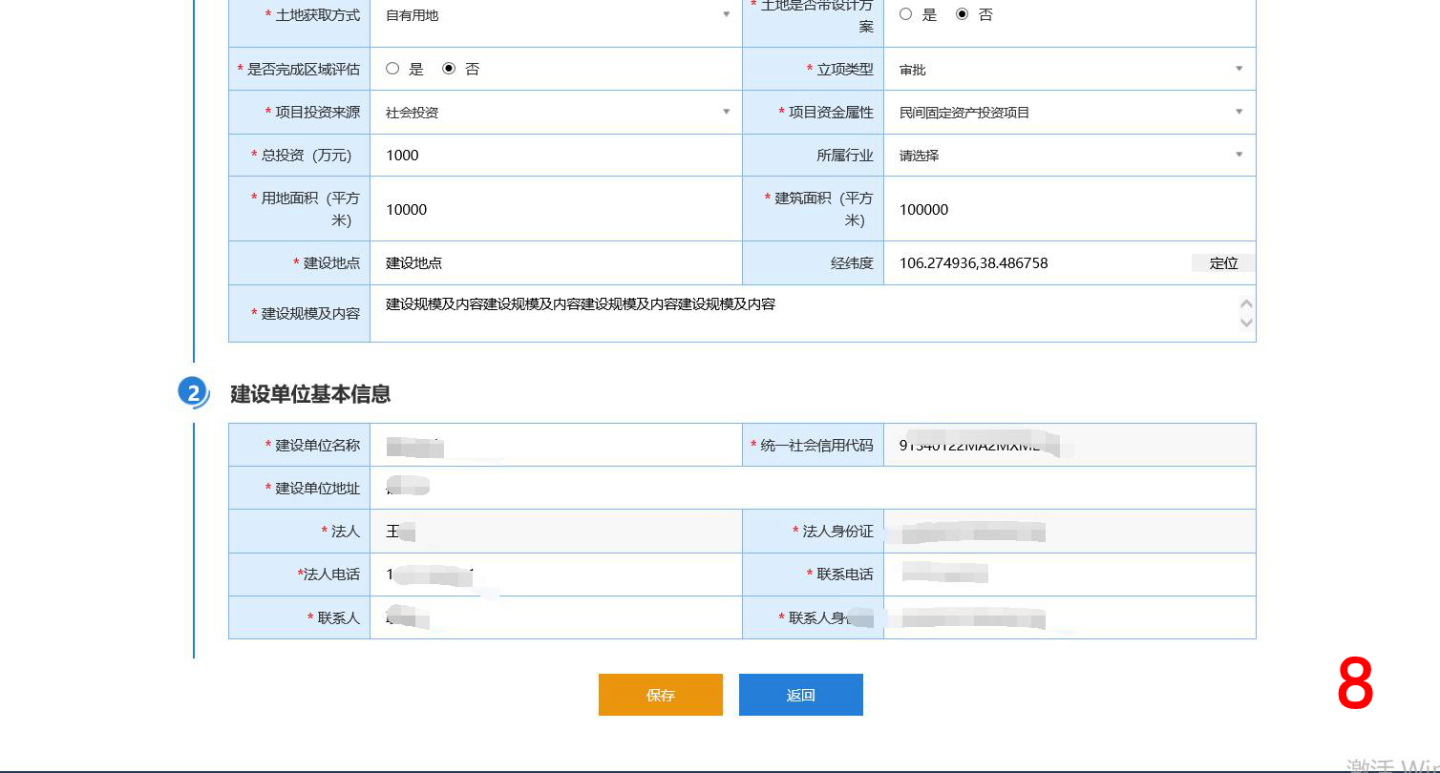
Task: Click the 用地面积 input showing 10000
Action: tap(556, 210)
